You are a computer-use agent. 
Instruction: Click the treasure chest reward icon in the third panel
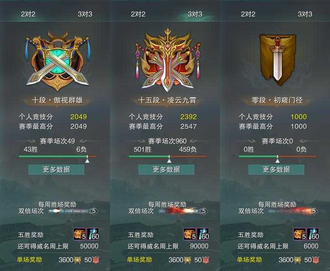300,234
